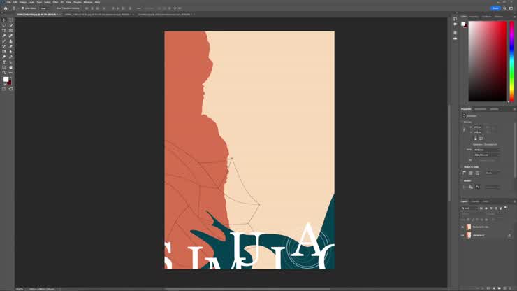Open the Kind filter dropdown in Layers panel

469,208
